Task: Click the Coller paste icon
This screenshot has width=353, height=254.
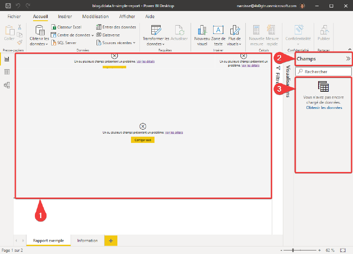Action: pos(9,33)
